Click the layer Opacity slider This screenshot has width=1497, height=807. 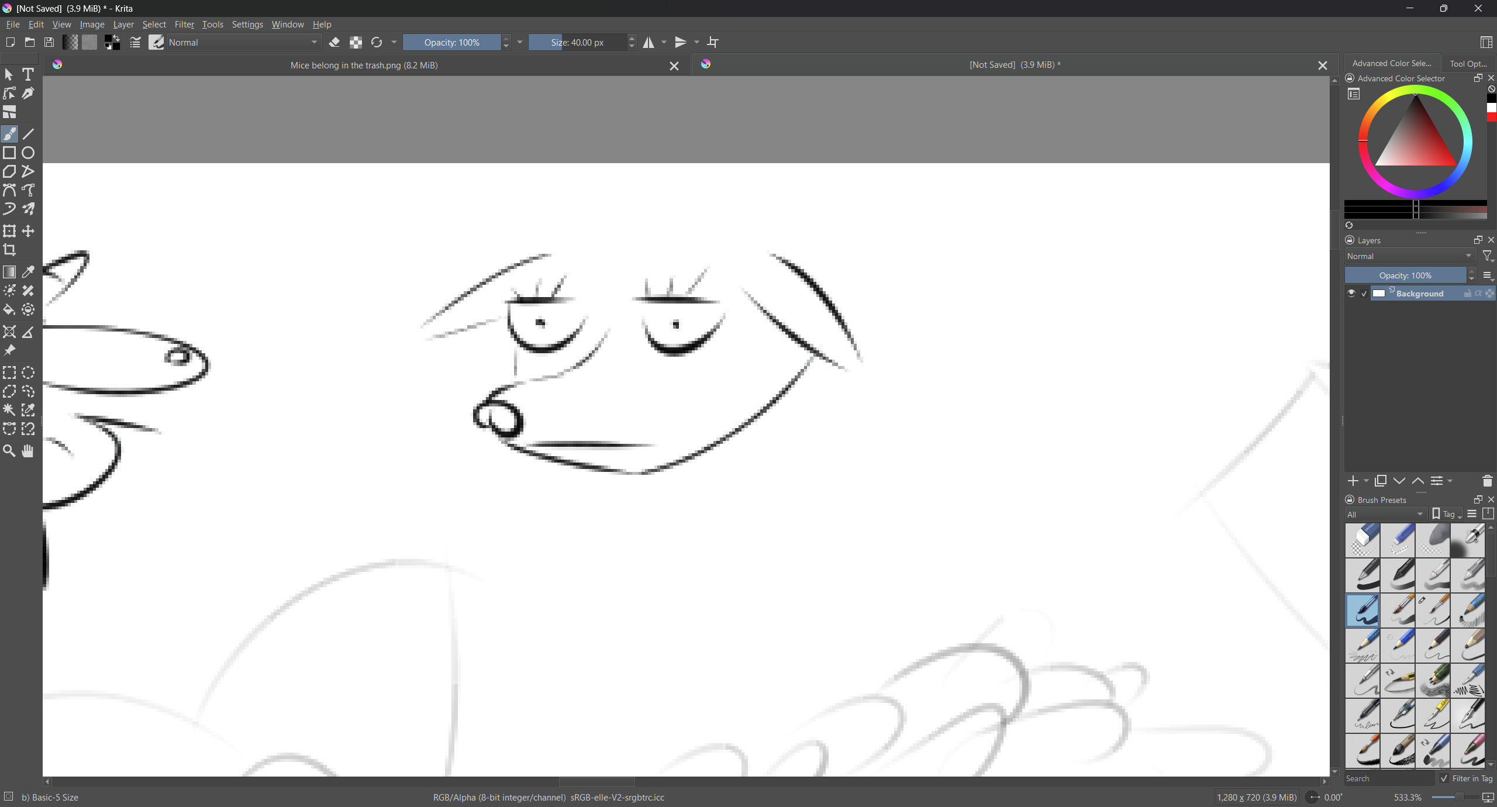click(1405, 275)
